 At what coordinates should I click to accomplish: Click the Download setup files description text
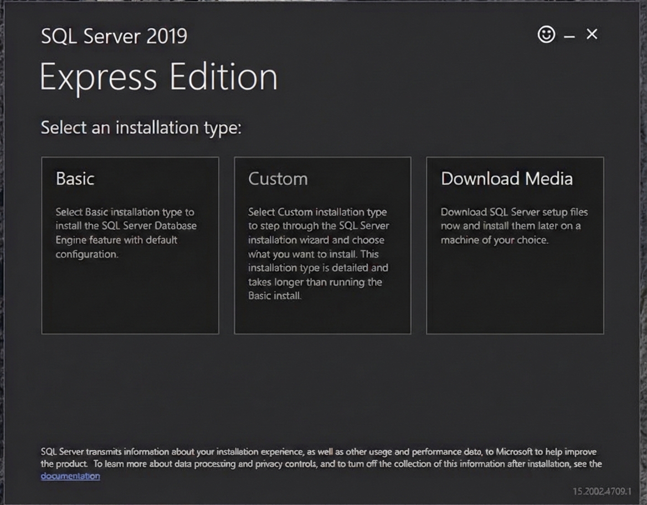(x=514, y=226)
